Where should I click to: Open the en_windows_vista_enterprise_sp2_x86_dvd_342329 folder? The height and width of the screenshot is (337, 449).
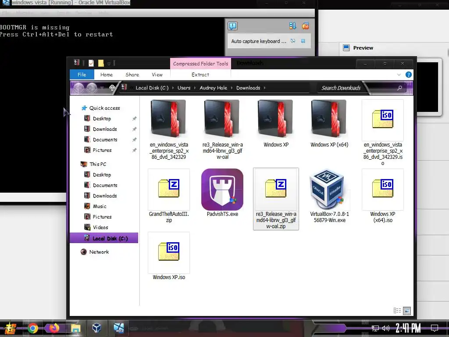(x=169, y=129)
